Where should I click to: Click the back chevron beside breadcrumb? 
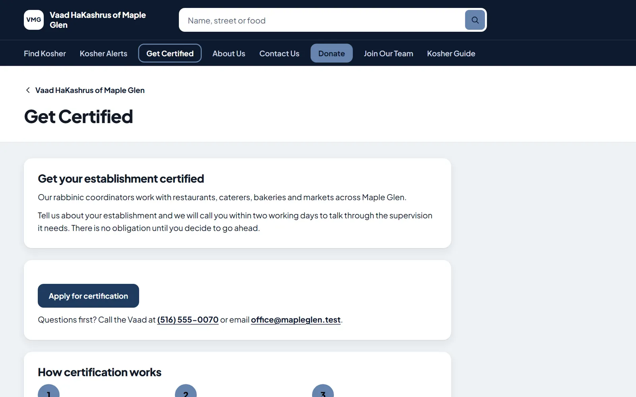tap(28, 90)
